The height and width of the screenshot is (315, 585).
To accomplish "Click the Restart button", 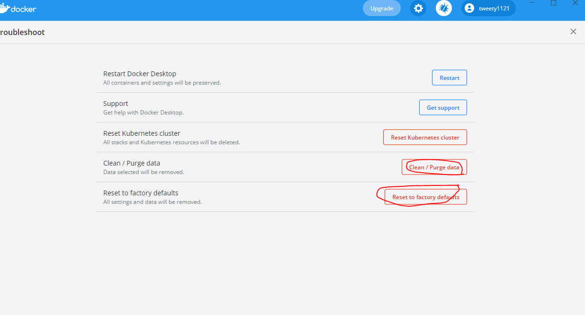I will tap(450, 78).
